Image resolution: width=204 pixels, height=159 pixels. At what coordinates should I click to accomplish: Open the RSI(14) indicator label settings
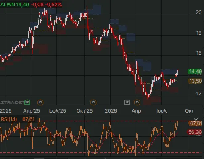click(9, 119)
